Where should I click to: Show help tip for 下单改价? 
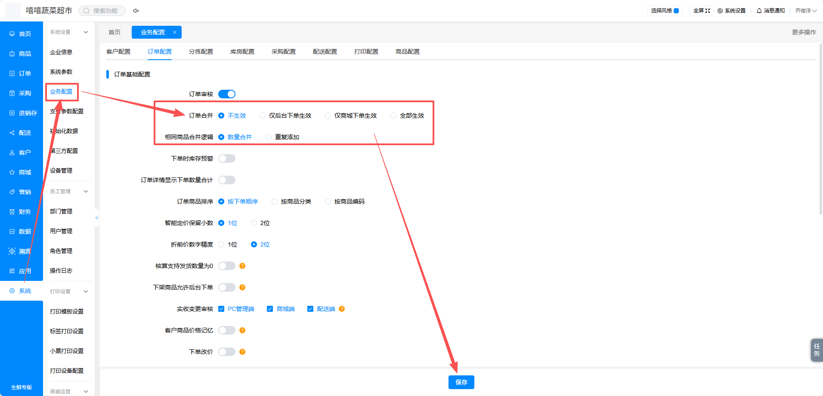coord(242,352)
